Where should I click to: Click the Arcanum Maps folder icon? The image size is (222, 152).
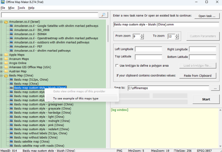point(6,59)
